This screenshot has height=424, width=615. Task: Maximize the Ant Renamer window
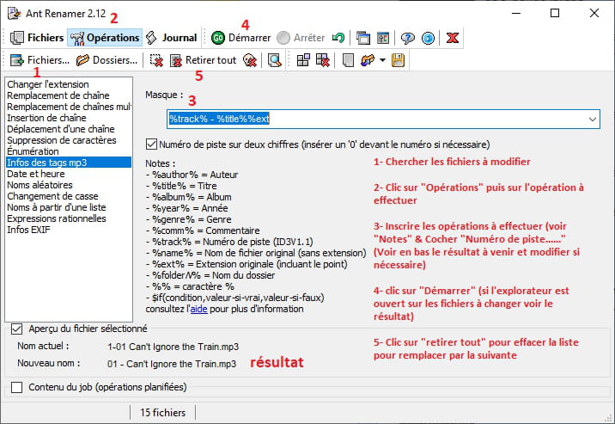coord(555,14)
